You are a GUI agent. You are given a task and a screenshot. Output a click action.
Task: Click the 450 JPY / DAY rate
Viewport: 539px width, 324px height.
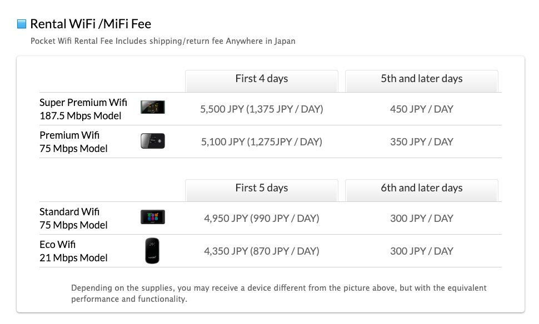421,109
